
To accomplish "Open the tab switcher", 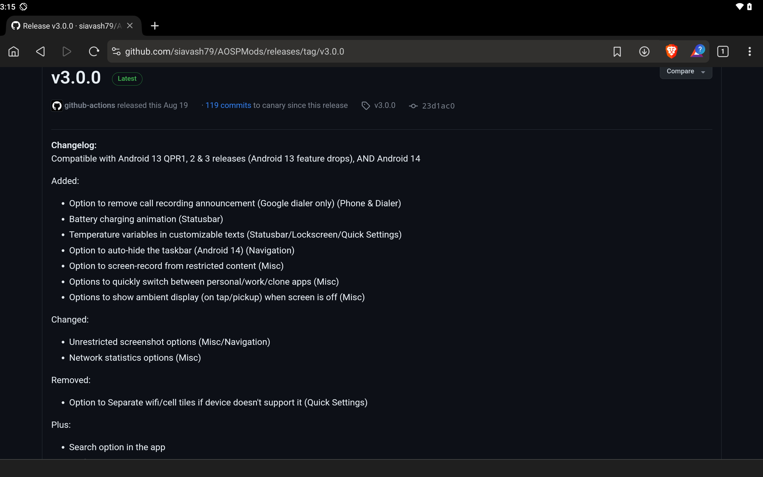I will tap(723, 51).
